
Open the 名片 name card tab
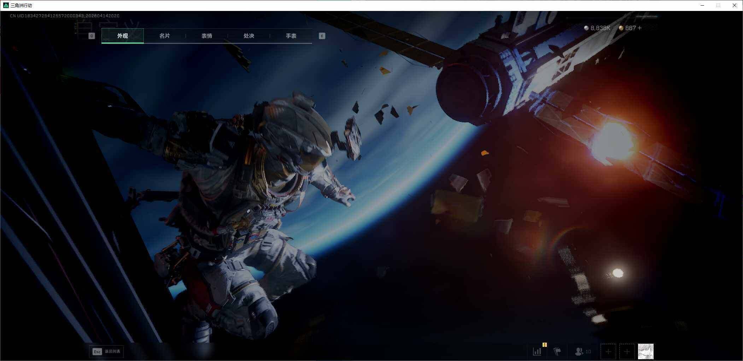(x=164, y=36)
